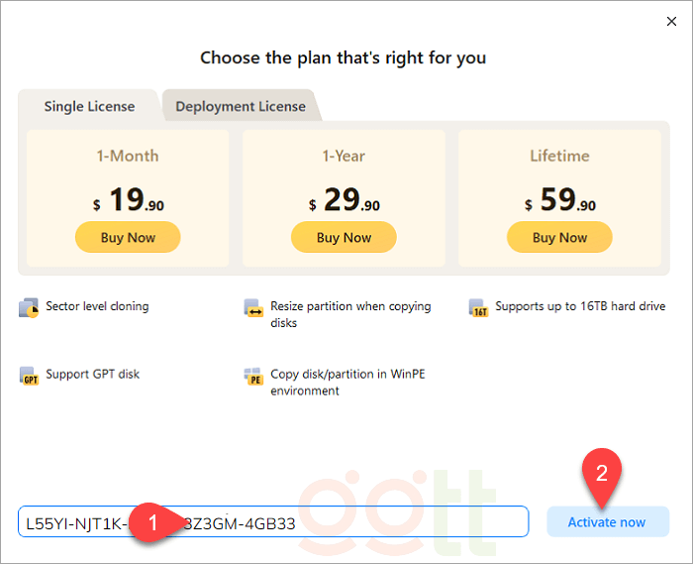Viewport: 693px width, 564px height.
Task: Open the Deployment License tab
Action: 241,106
